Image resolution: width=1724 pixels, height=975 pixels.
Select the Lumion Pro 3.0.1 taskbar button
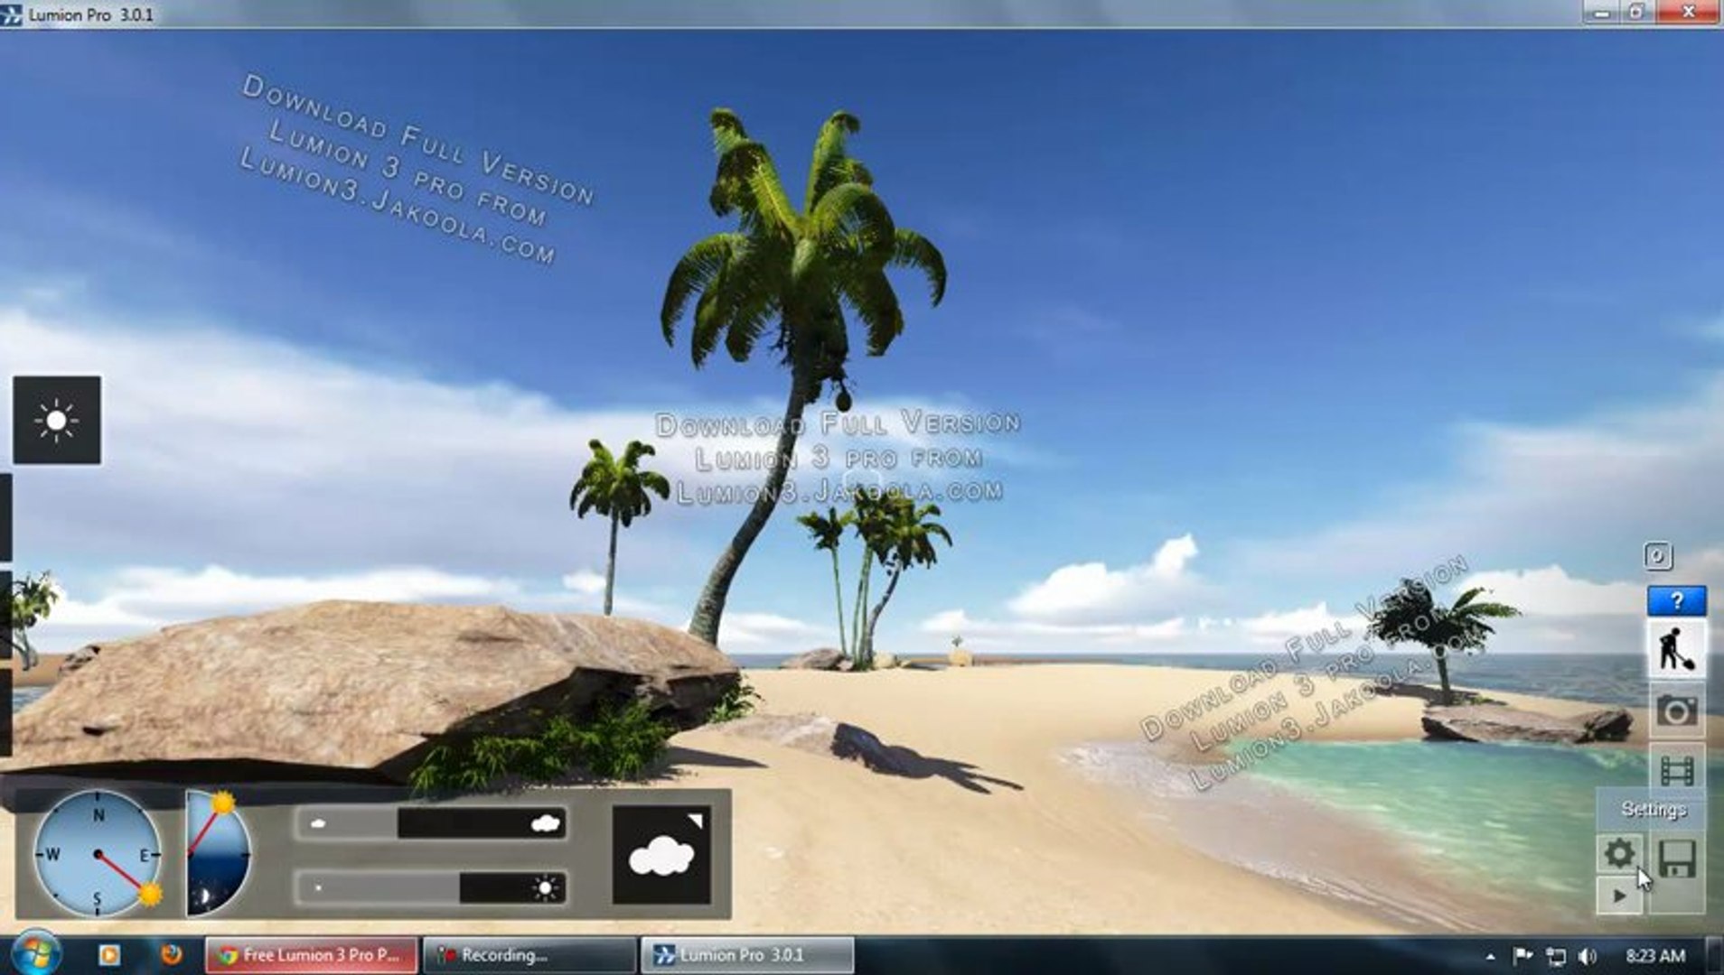pos(747,955)
